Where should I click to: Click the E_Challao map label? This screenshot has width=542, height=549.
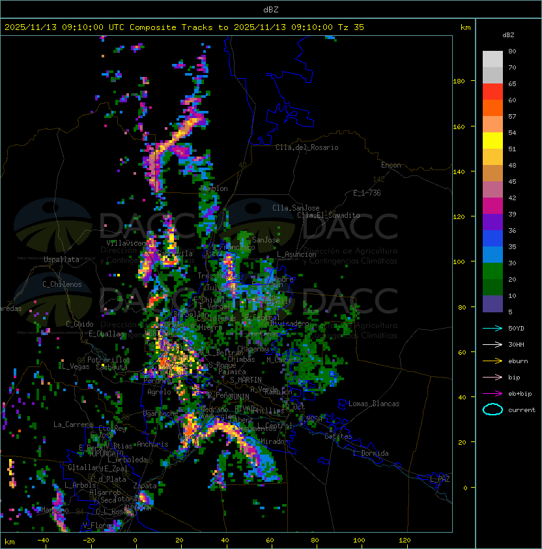(106, 334)
